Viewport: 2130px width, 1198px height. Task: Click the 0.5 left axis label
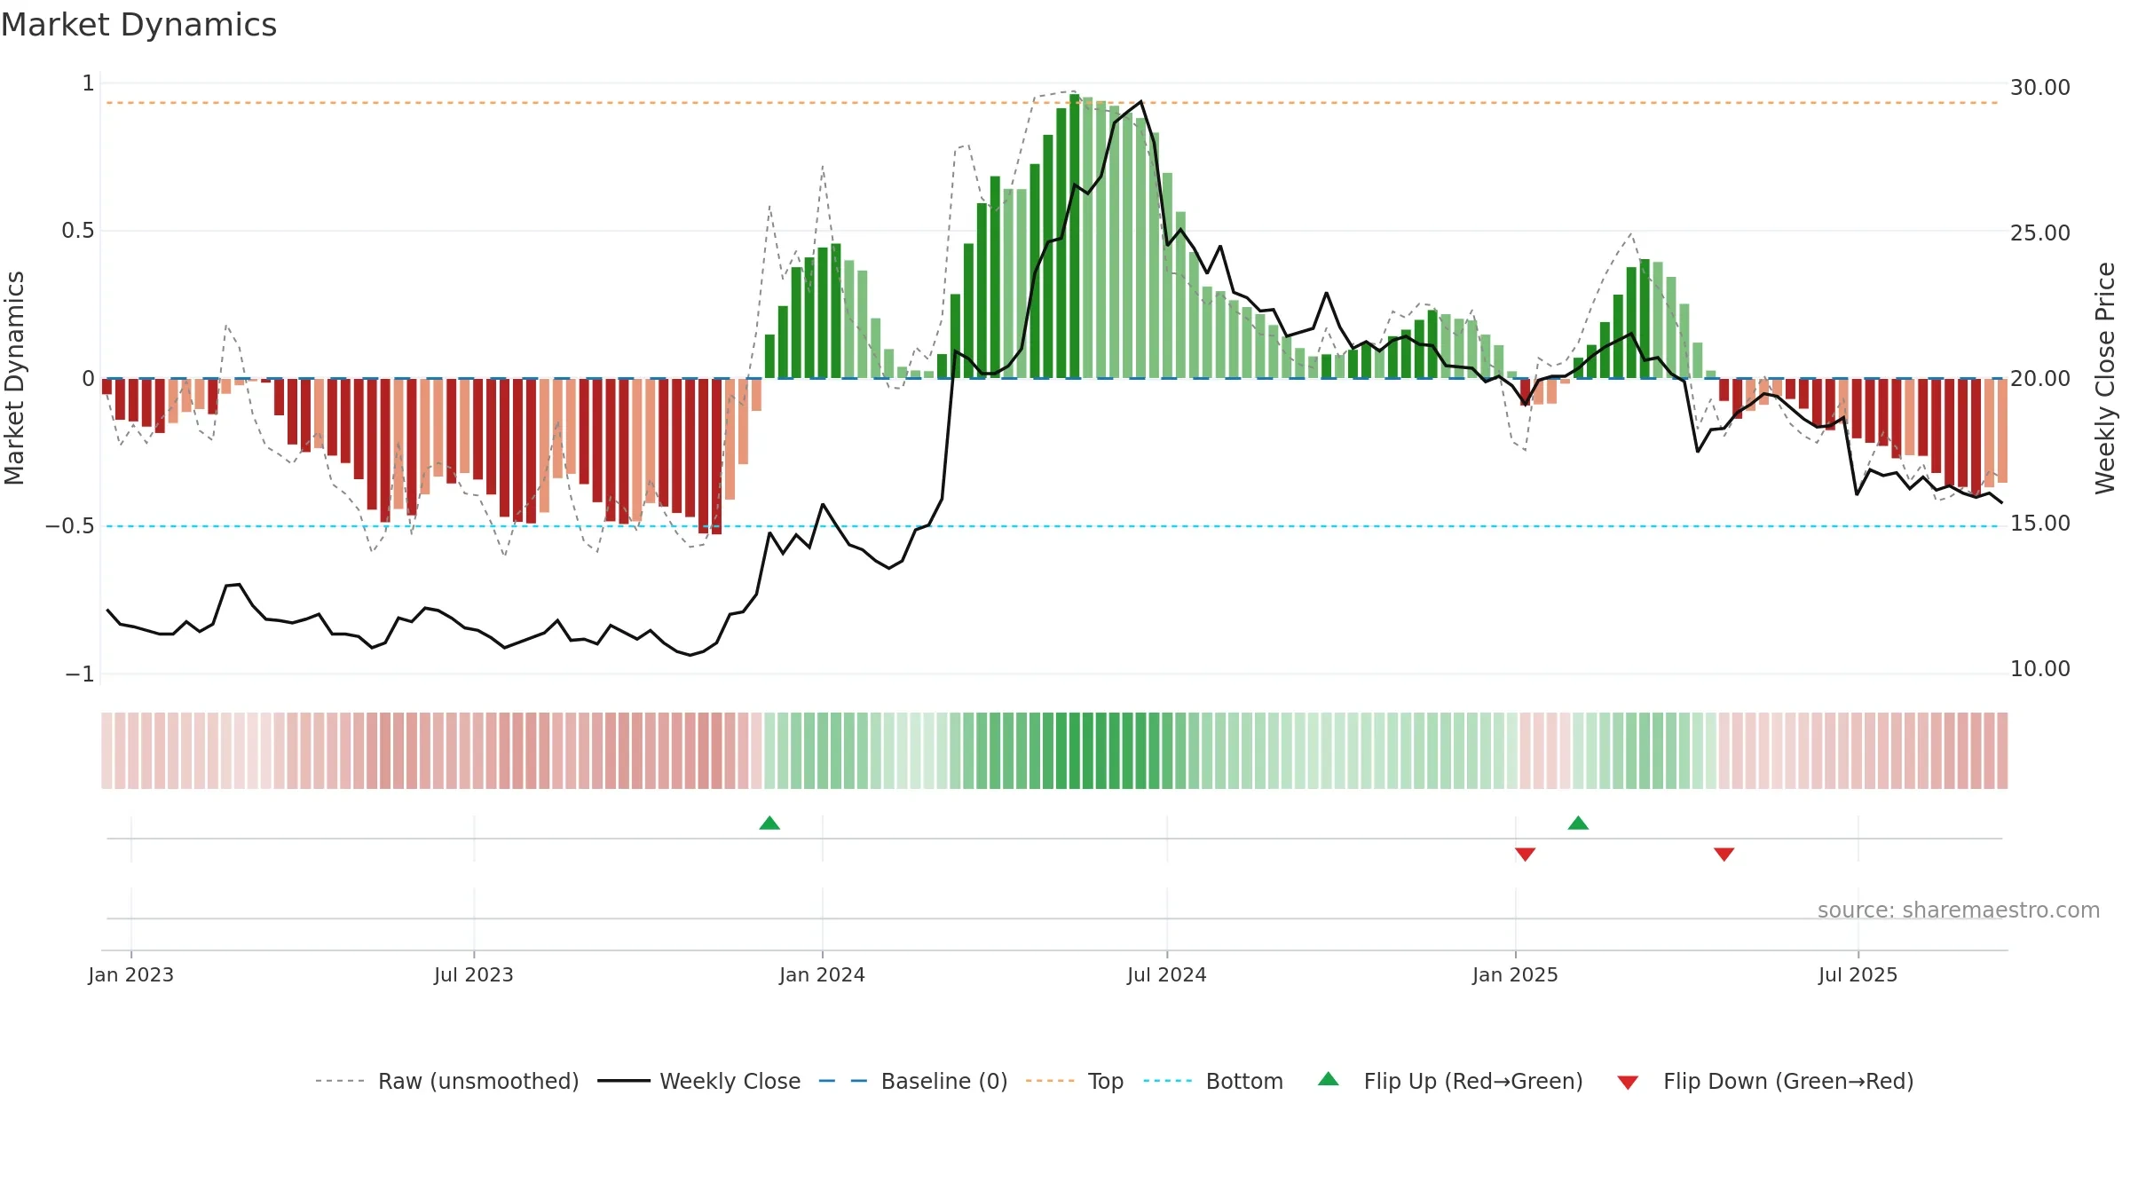78,231
